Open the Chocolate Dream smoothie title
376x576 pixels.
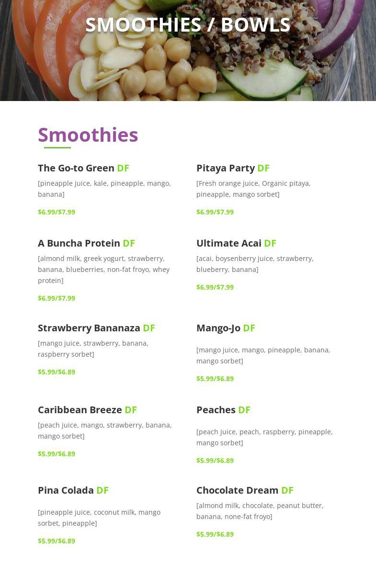[x=237, y=490]
